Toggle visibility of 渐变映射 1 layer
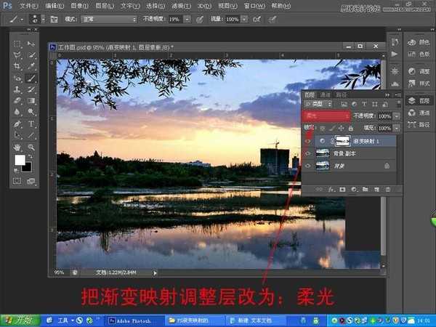436x327 pixels. (x=307, y=142)
